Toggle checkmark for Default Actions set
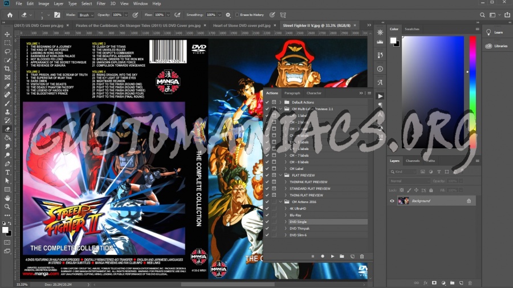 [267, 102]
